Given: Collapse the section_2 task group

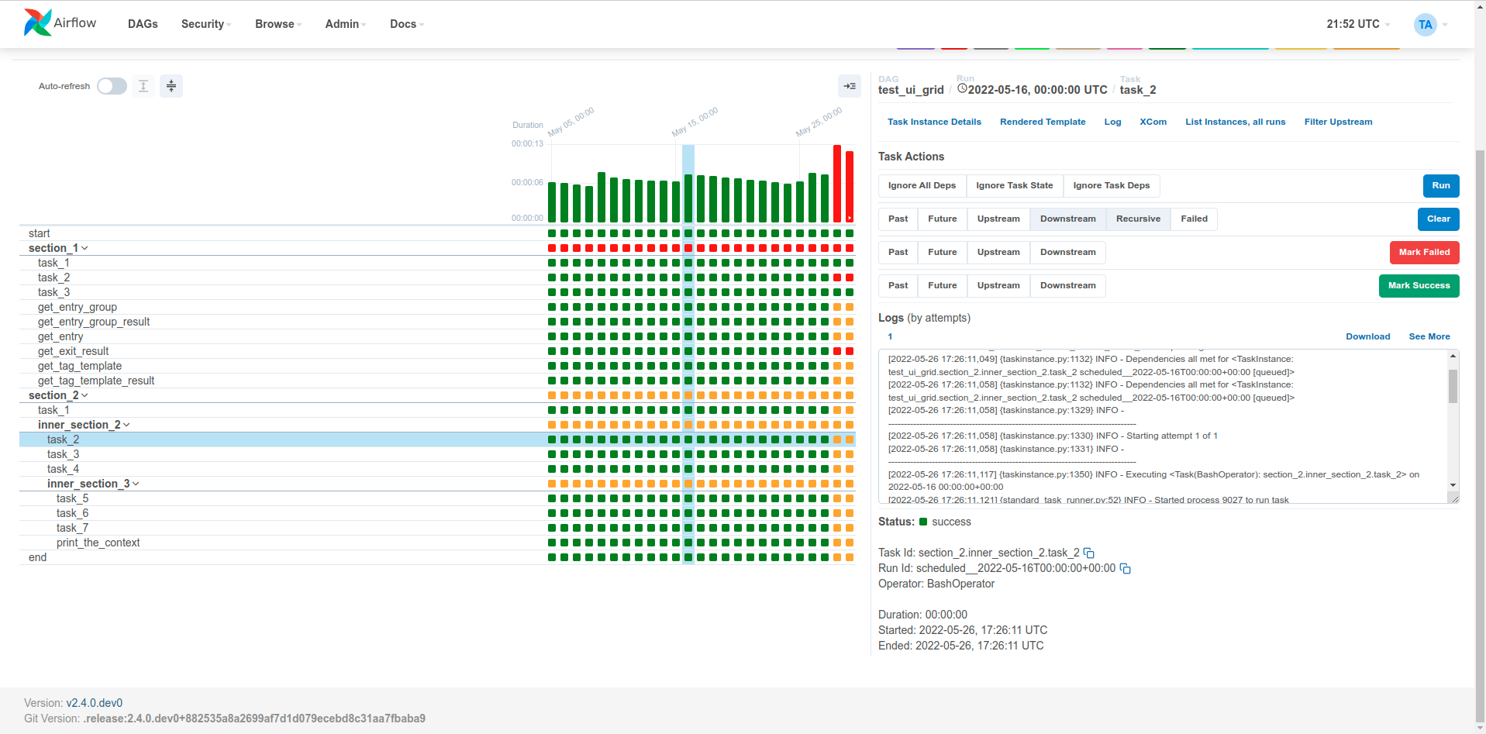Looking at the screenshot, I should pos(58,395).
